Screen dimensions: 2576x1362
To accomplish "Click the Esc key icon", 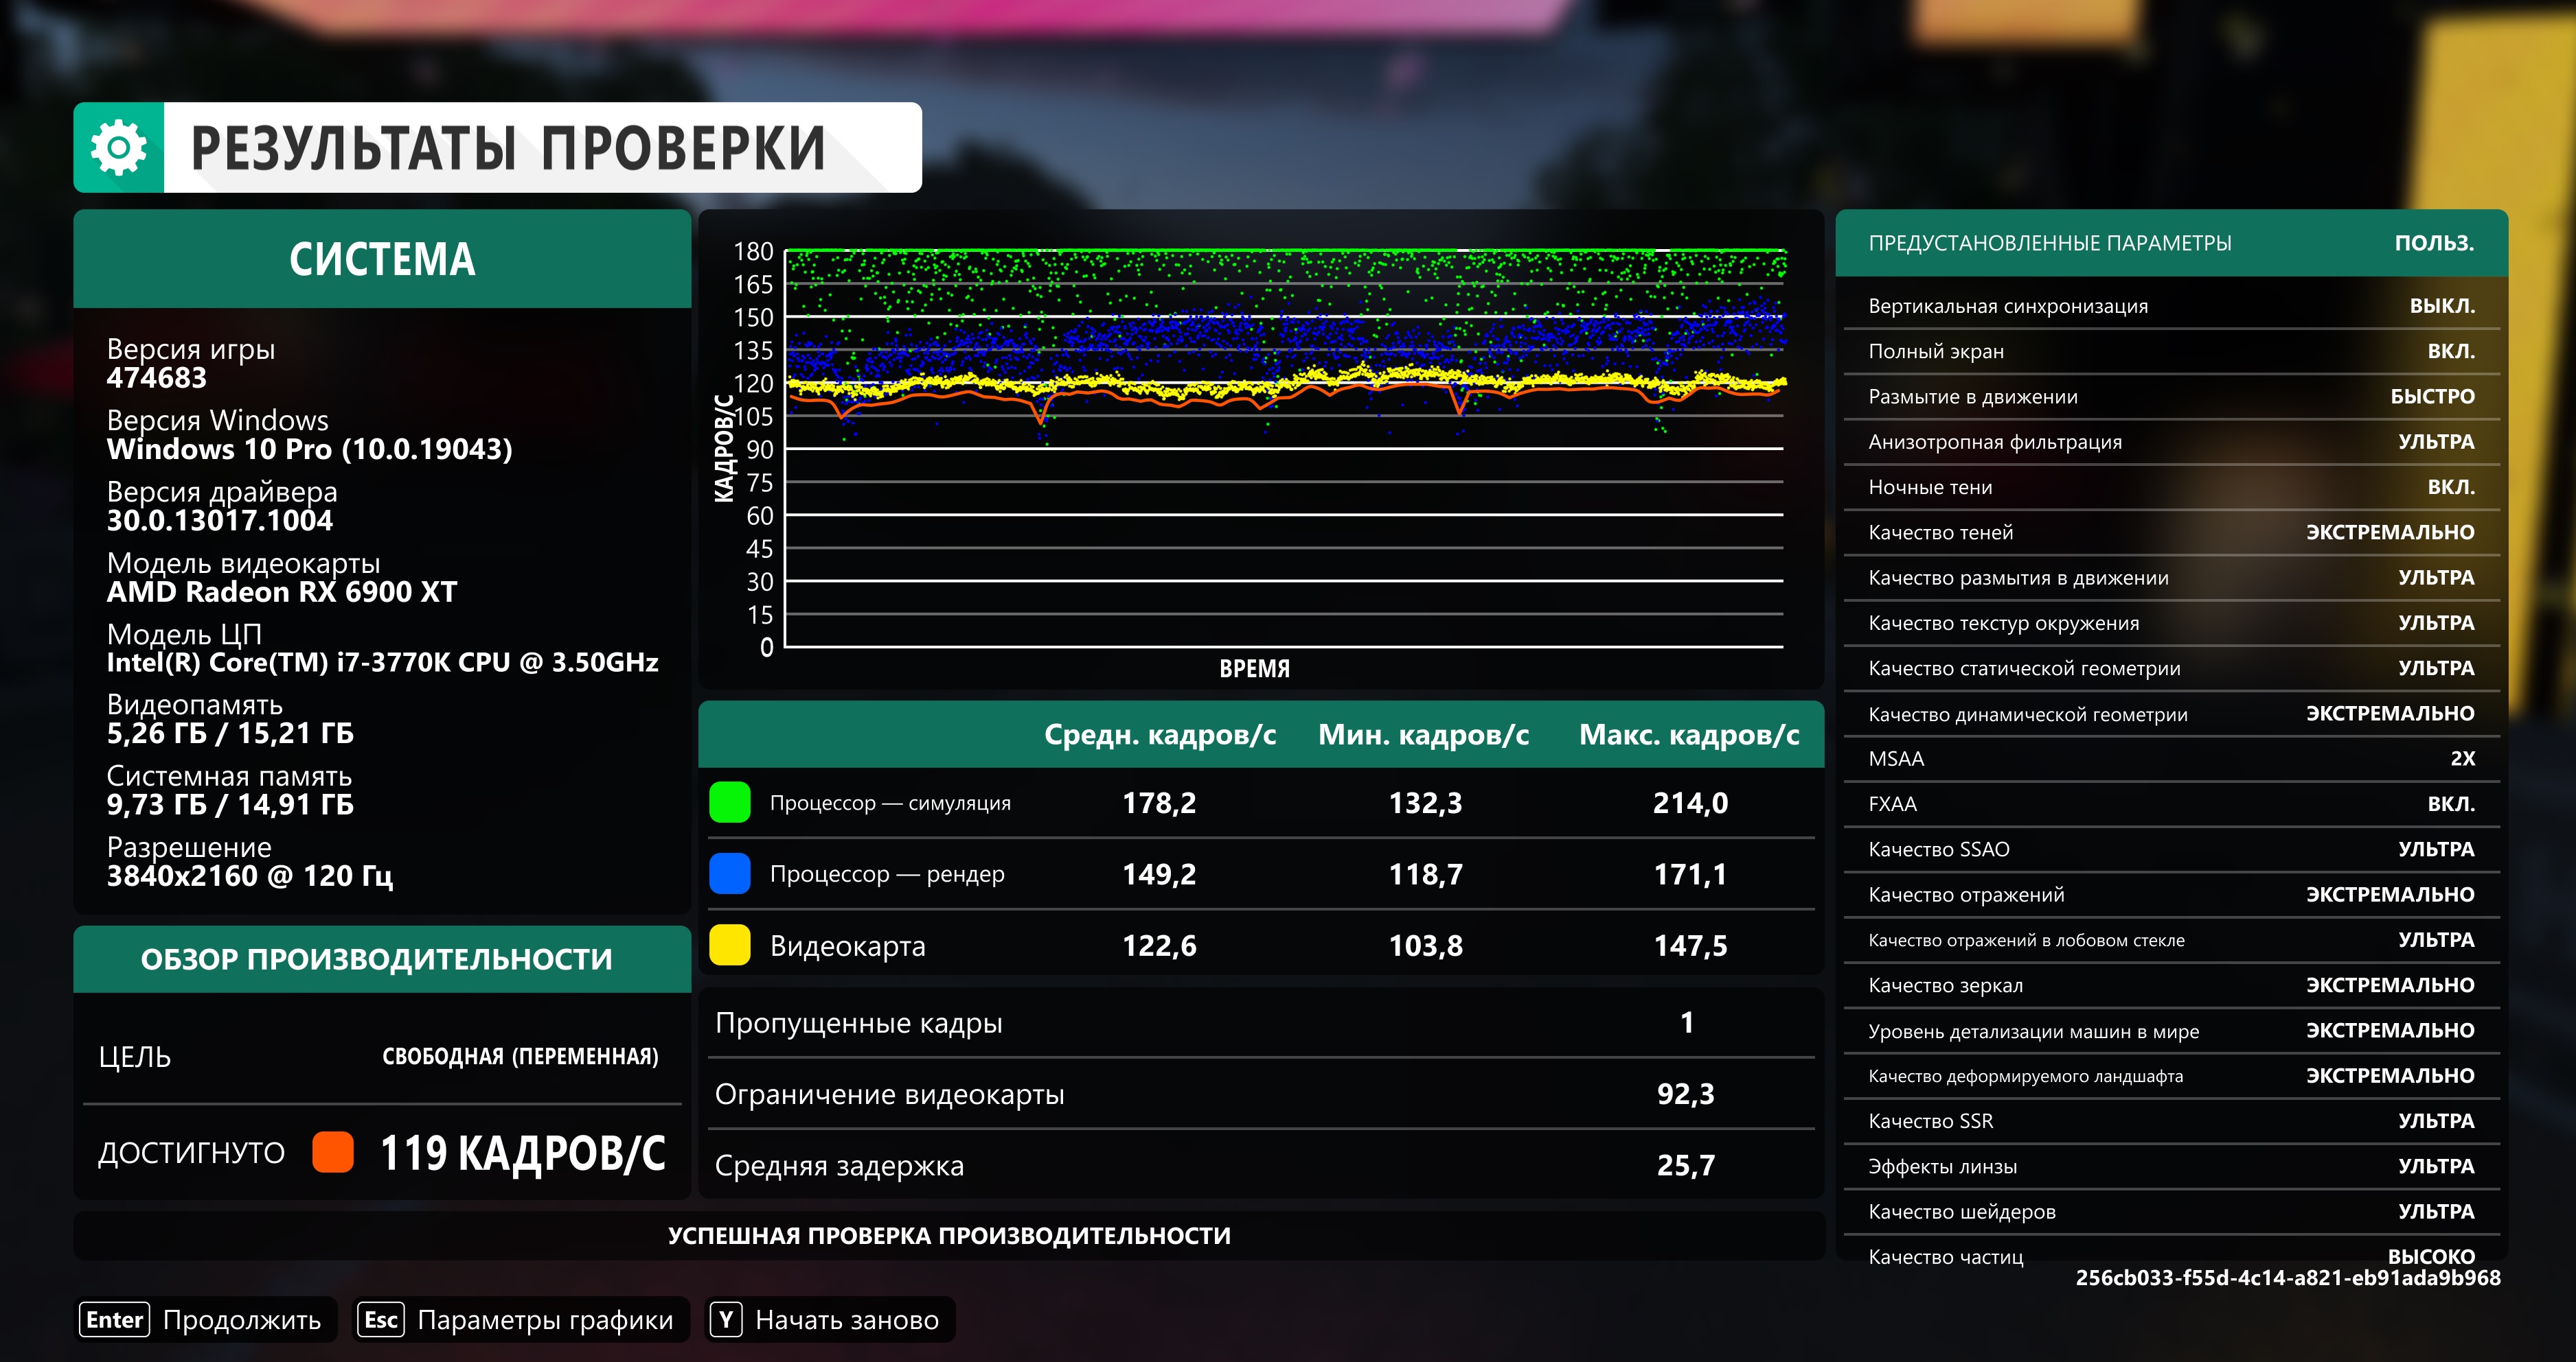I will coord(381,1320).
